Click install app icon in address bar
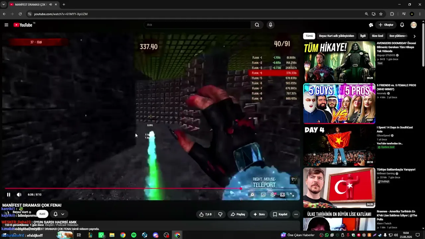425x239 pixels. click(374, 14)
